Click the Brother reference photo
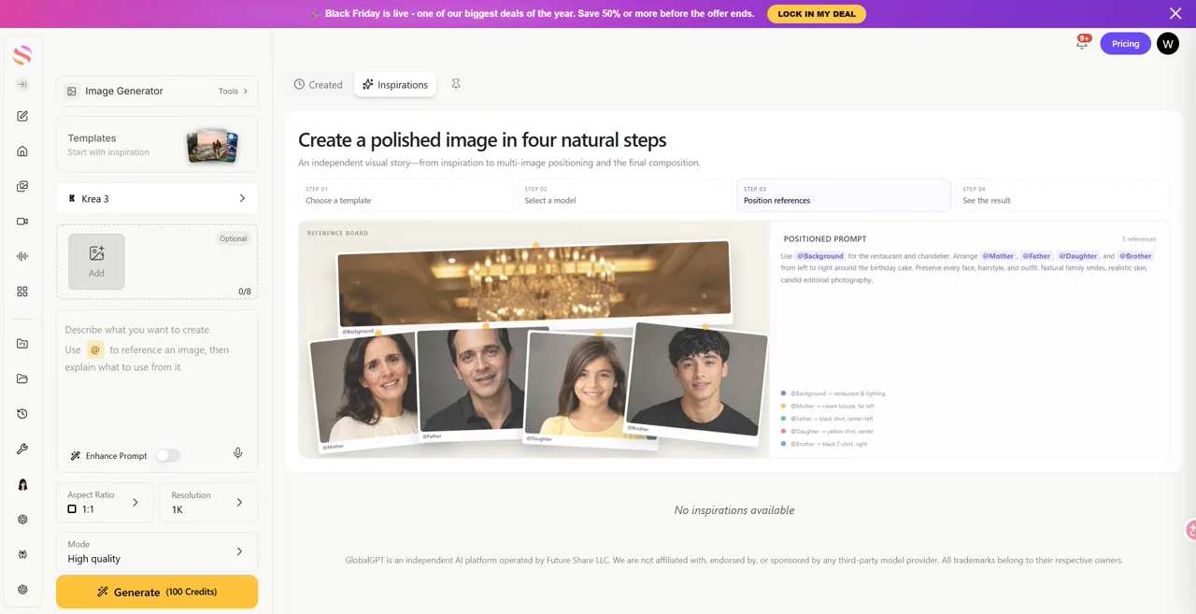This screenshot has width=1196, height=614. point(697,378)
